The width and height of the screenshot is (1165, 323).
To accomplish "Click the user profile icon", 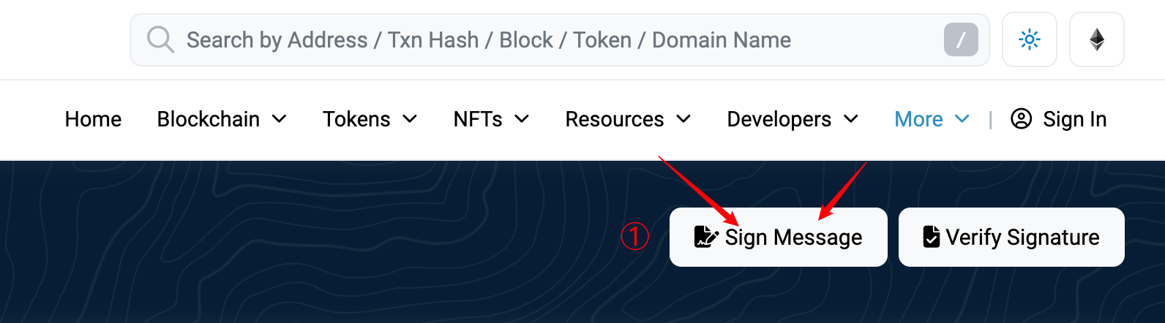I will click(x=1021, y=119).
